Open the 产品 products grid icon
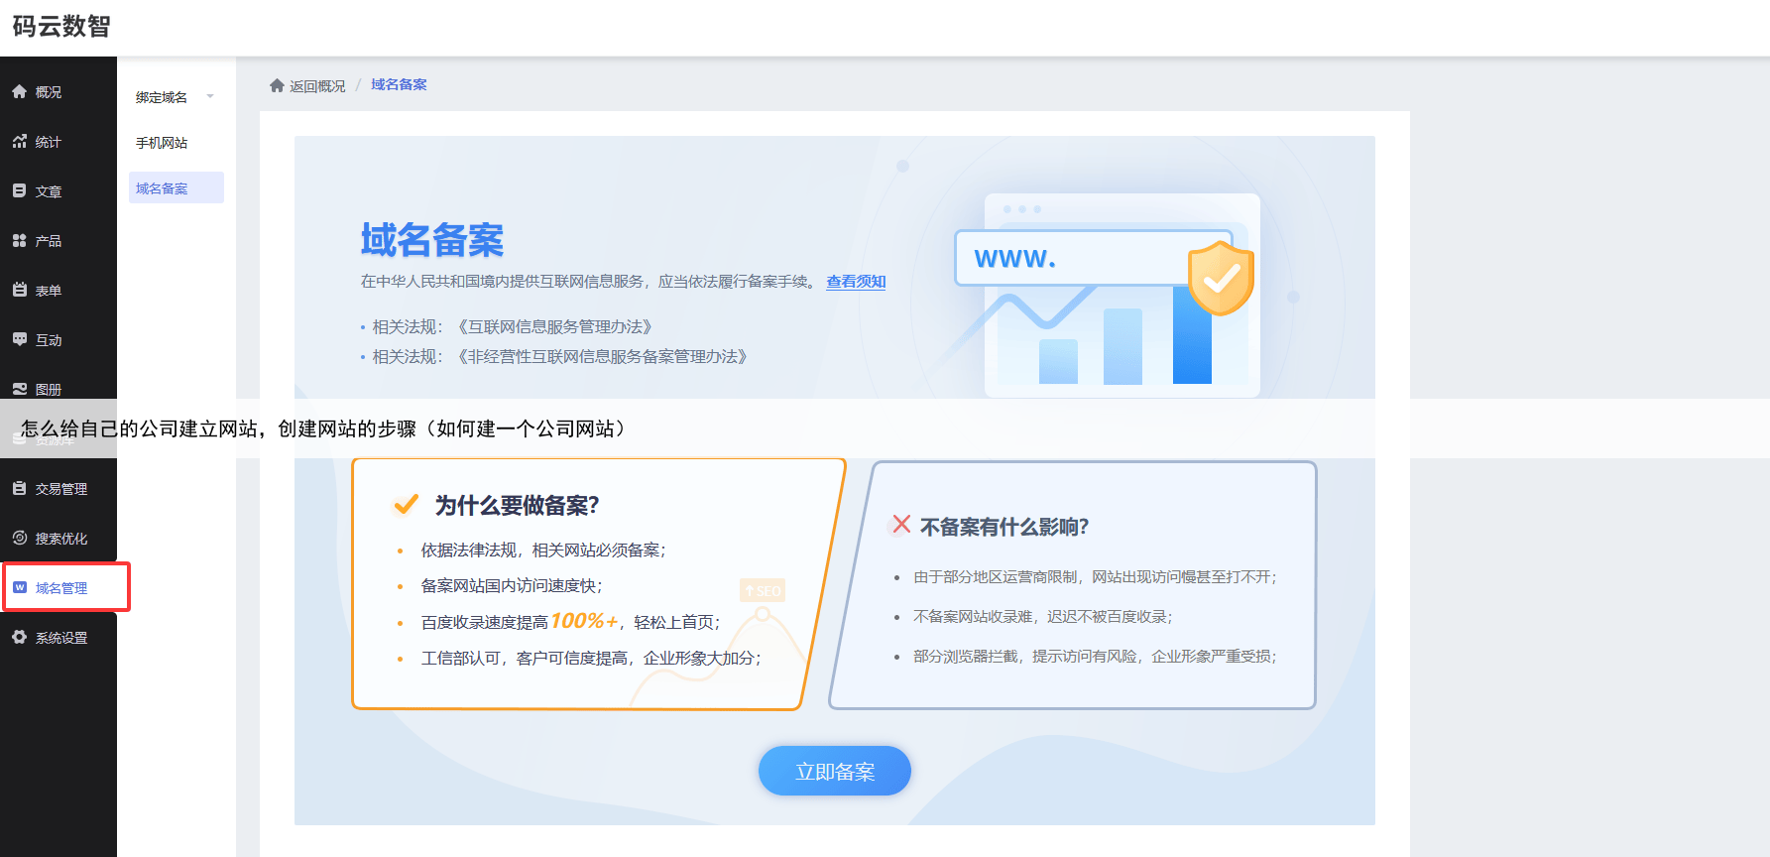Image resolution: width=1770 pixels, height=857 pixels. pyautogui.click(x=19, y=240)
